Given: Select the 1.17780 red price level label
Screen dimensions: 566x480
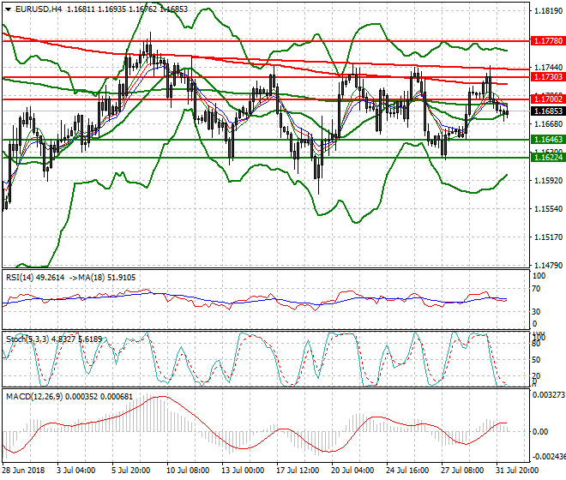Looking at the screenshot, I should (548, 41).
